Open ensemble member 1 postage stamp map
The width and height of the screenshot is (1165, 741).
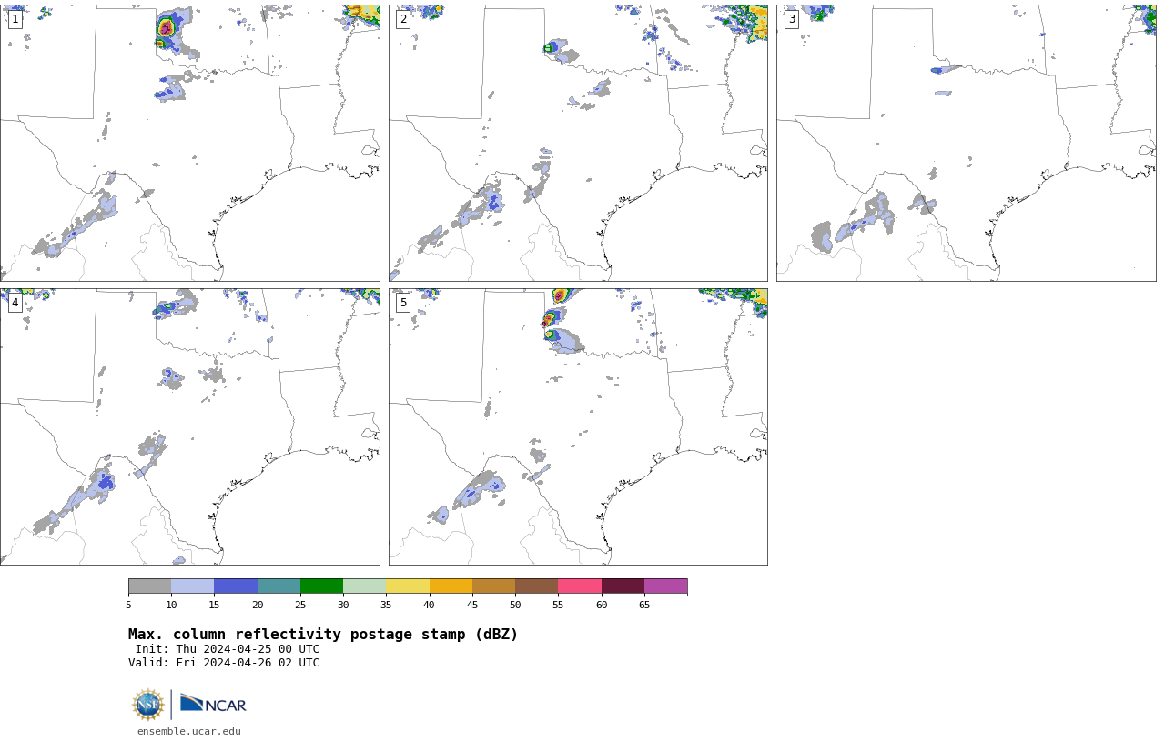click(189, 143)
